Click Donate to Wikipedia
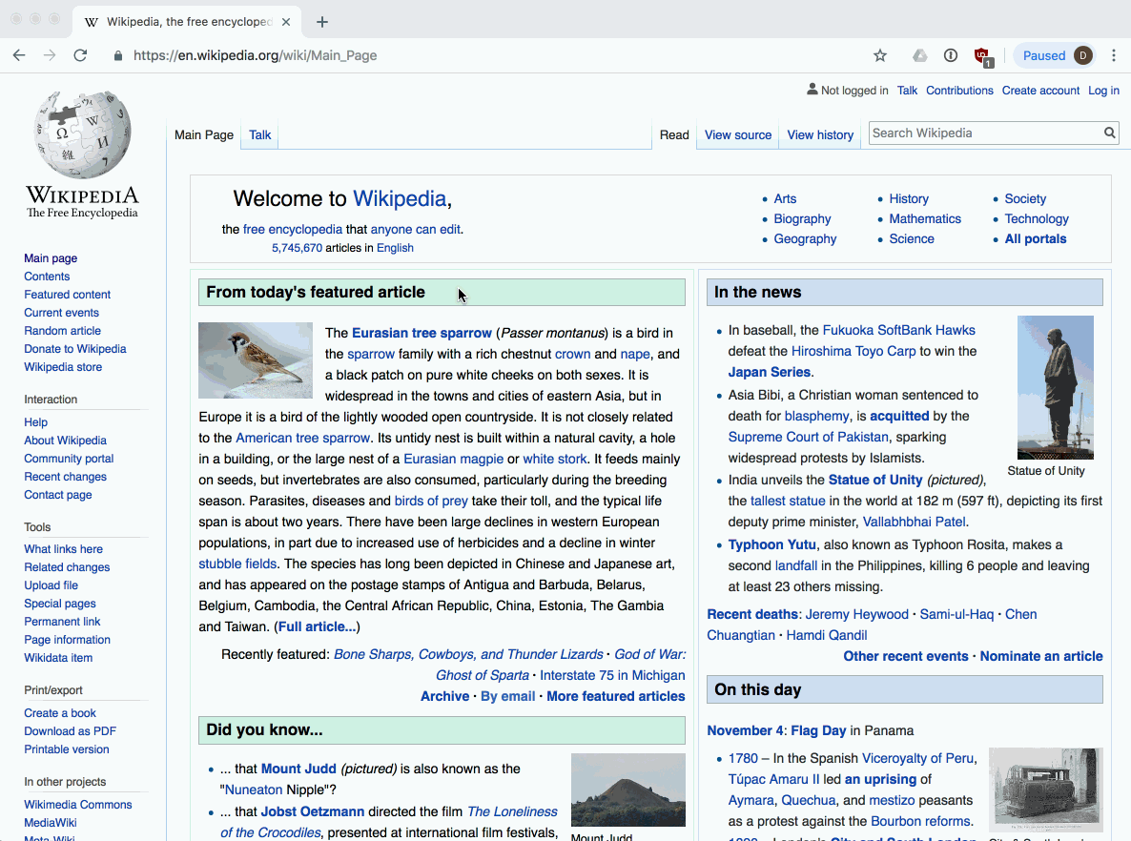Image resolution: width=1131 pixels, height=841 pixels. pos(75,348)
